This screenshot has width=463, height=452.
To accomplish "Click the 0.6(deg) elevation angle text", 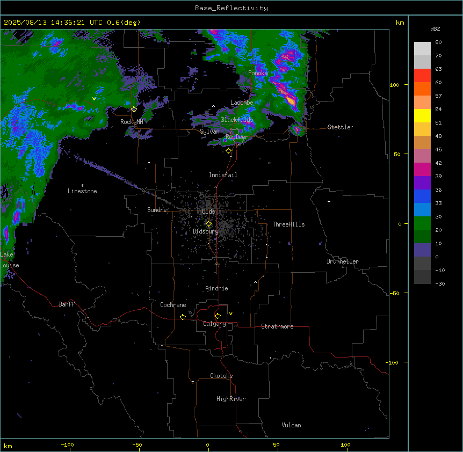I will point(124,23).
